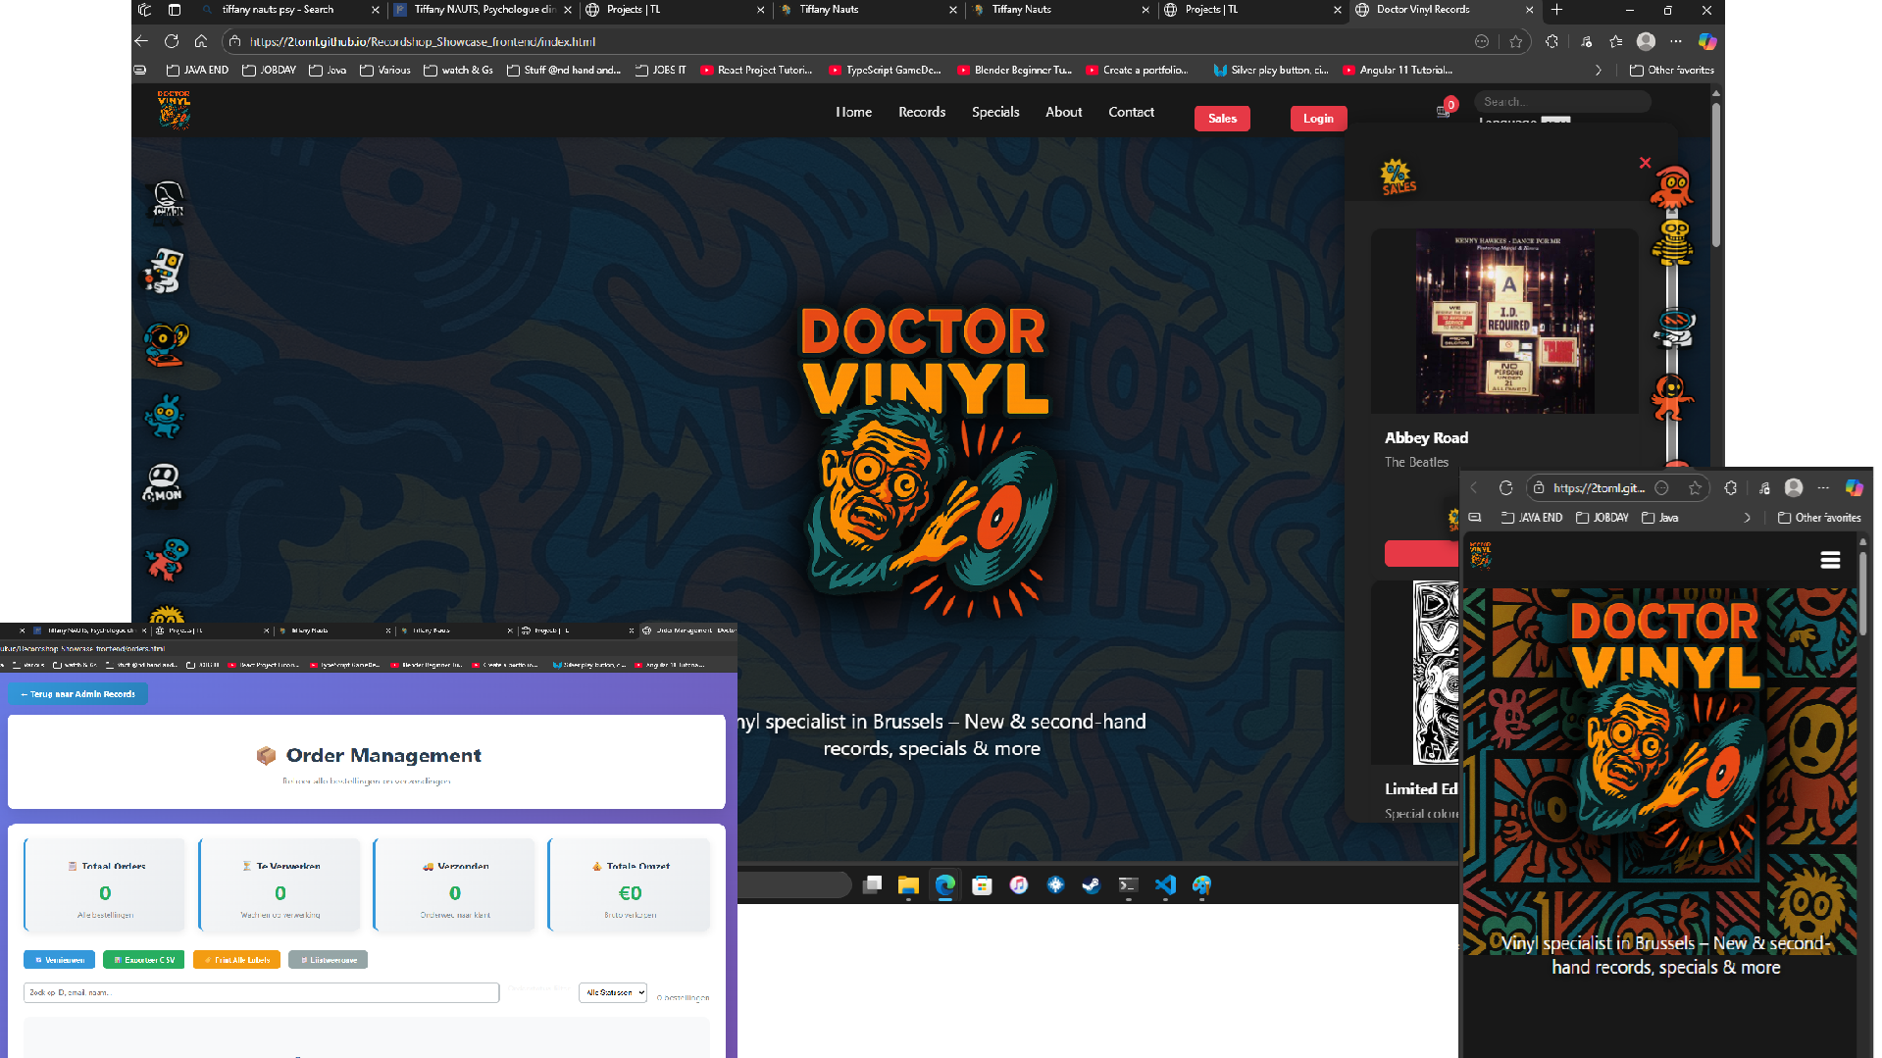Close the sales panel with red X

click(1645, 163)
